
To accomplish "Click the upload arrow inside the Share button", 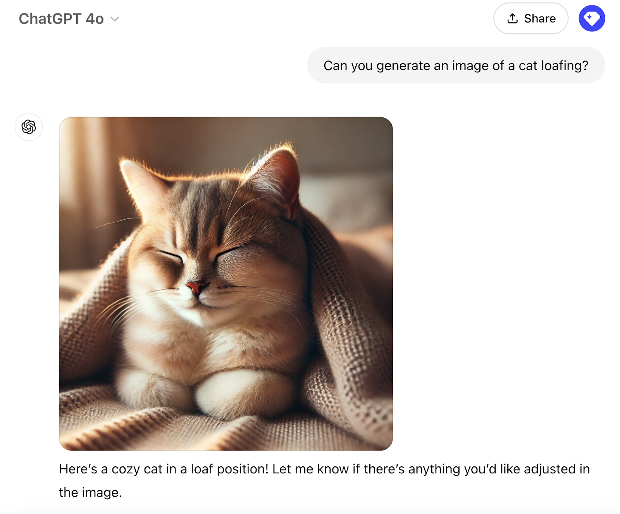I will point(513,18).
